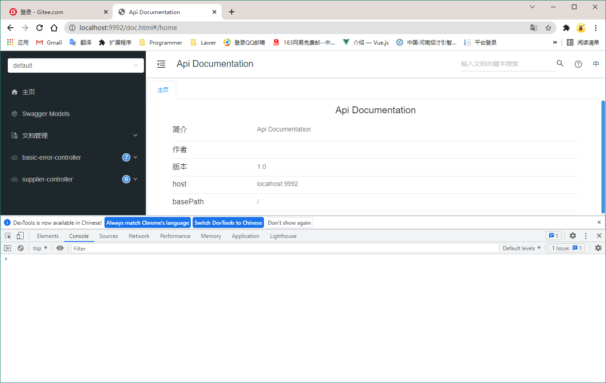Image resolution: width=606 pixels, height=383 pixels.
Task: Switch to the Network tab in DevTools
Action: pyautogui.click(x=139, y=236)
